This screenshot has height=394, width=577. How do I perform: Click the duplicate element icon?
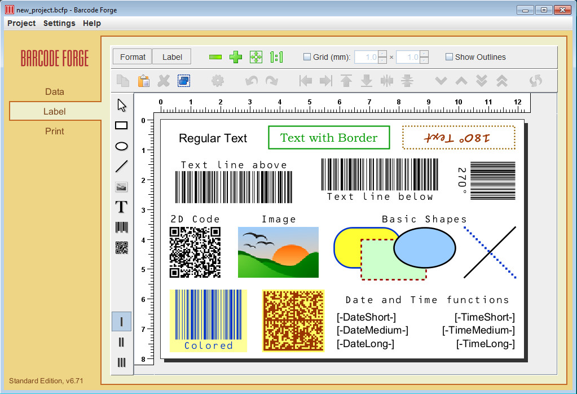coord(184,81)
